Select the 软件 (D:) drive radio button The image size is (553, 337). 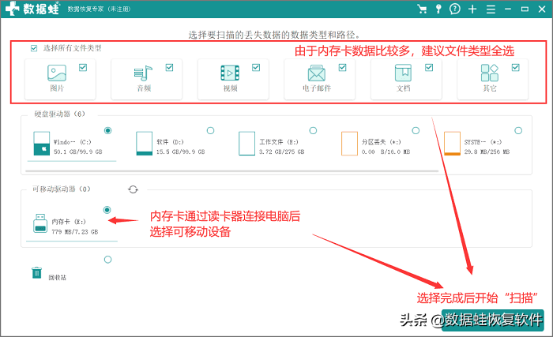(x=210, y=130)
